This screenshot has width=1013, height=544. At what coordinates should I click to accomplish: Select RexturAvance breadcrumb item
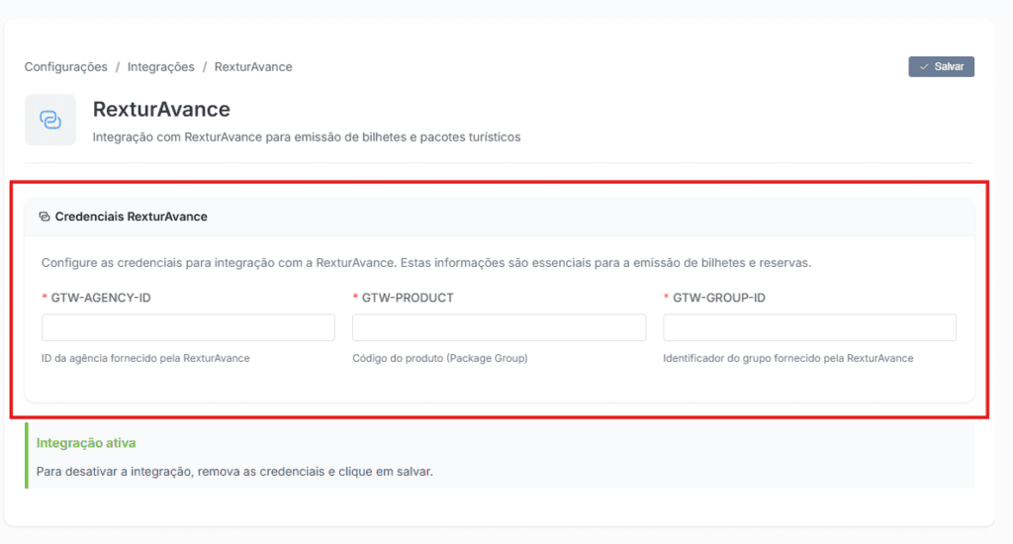[x=253, y=67]
